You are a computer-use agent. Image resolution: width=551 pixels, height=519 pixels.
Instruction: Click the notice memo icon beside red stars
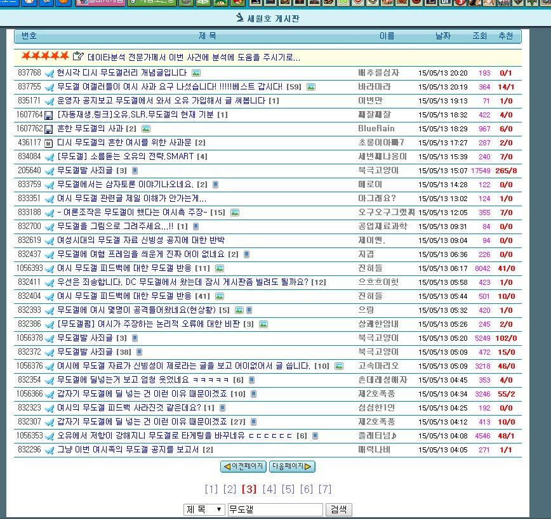[x=78, y=56]
